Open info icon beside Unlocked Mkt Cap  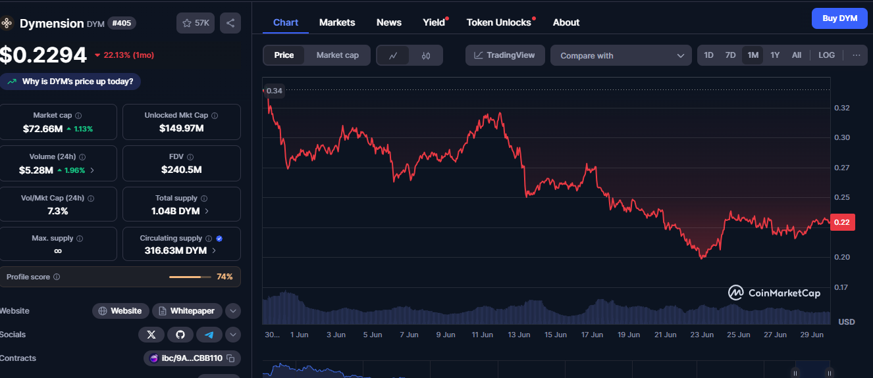215,116
